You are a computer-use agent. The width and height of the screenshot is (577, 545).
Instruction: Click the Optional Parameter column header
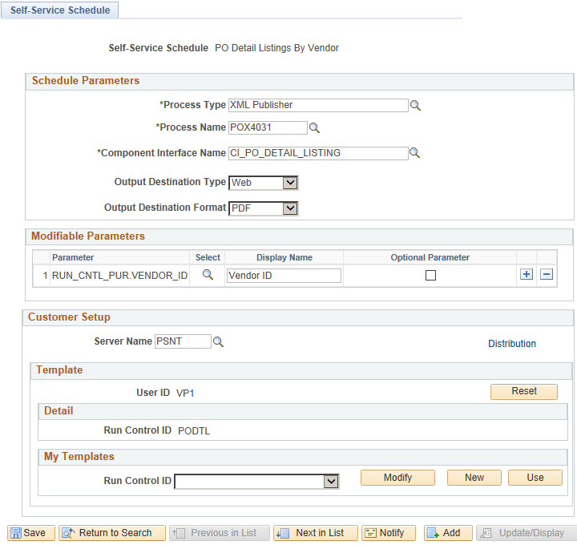[430, 257]
